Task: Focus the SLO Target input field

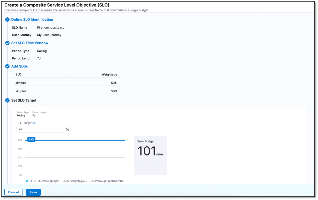Action: click(x=40, y=129)
